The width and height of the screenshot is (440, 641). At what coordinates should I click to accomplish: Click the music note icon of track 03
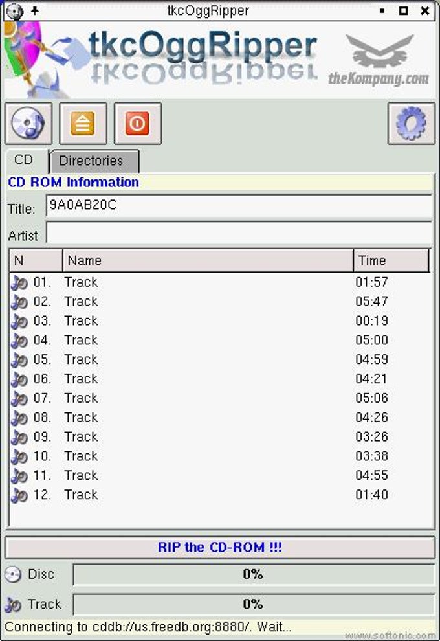click(x=19, y=321)
